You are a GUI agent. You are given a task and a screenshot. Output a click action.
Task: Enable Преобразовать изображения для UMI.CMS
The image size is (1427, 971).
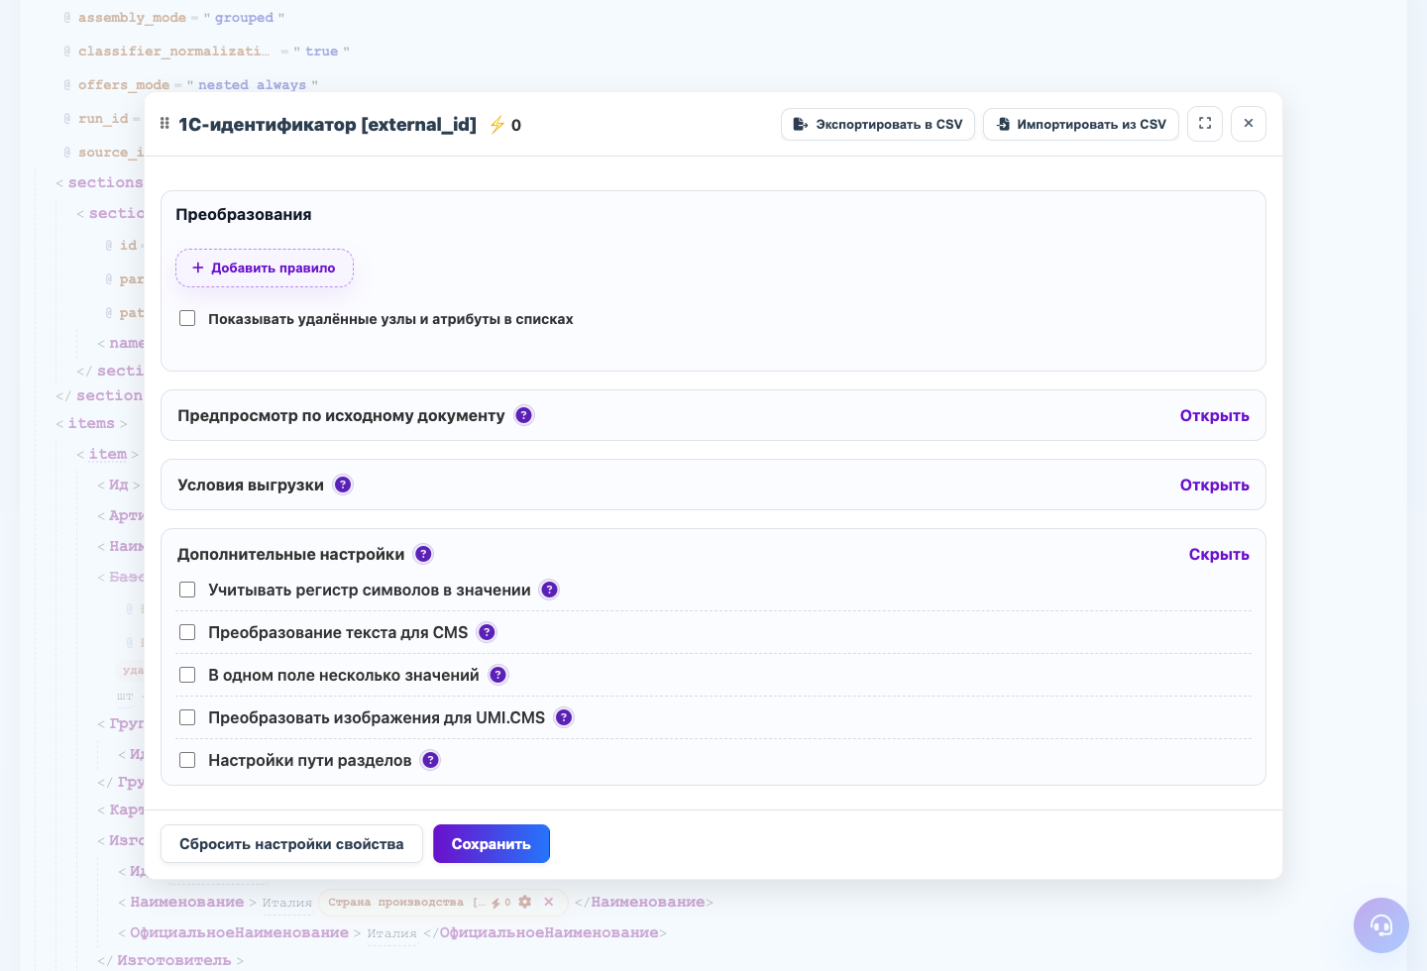coord(187,717)
